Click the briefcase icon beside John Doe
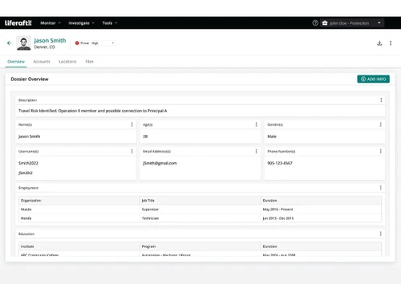Viewport: 401px width, 301px height. coord(325,23)
